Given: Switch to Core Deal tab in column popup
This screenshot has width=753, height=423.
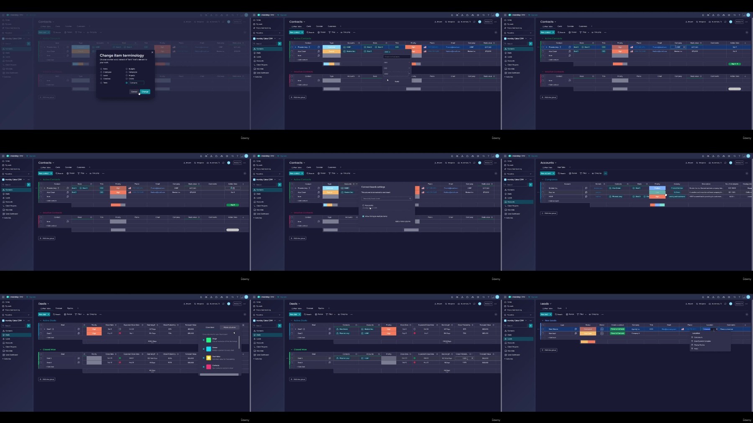Looking at the screenshot, I should coord(210,328).
